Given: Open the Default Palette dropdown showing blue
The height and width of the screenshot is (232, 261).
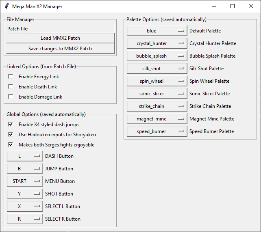Looking at the screenshot, I should click(157, 30).
